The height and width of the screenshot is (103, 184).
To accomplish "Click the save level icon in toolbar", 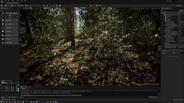I will click(x=2, y=6).
